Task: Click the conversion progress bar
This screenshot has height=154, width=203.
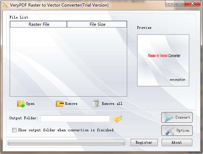Action: coord(66,143)
